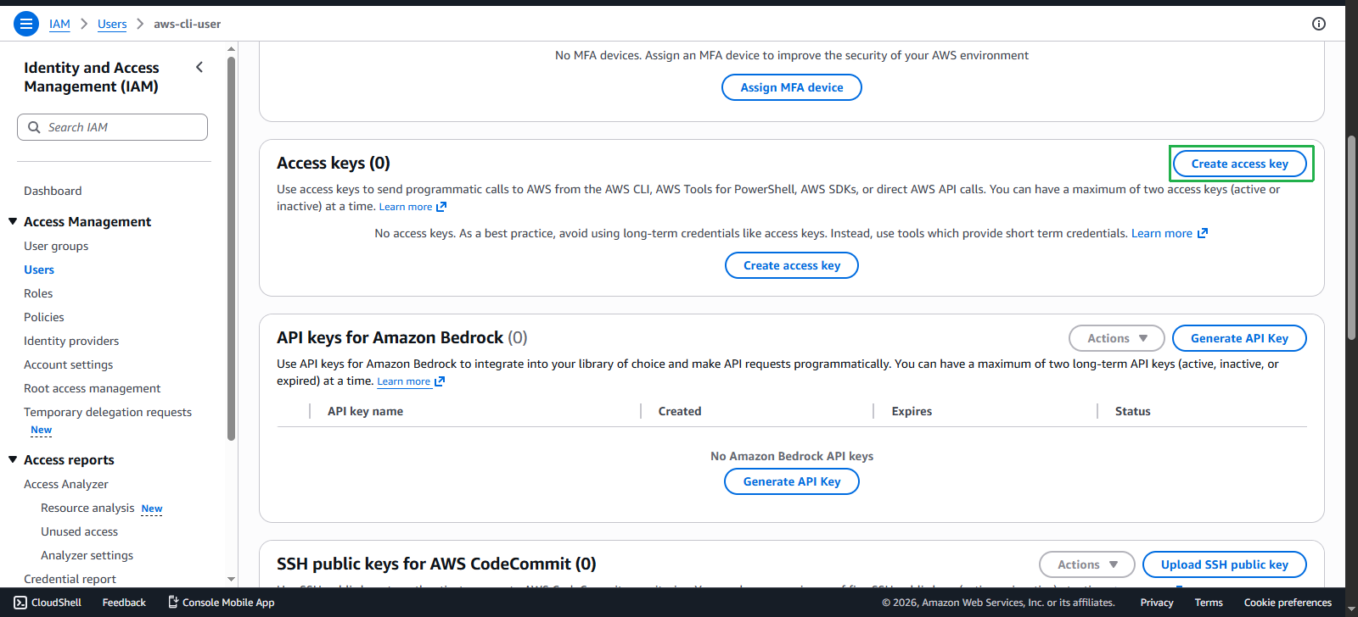Image resolution: width=1358 pixels, height=617 pixels.
Task: Go to Users breadcrumb link
Action: tap(112, 24)
